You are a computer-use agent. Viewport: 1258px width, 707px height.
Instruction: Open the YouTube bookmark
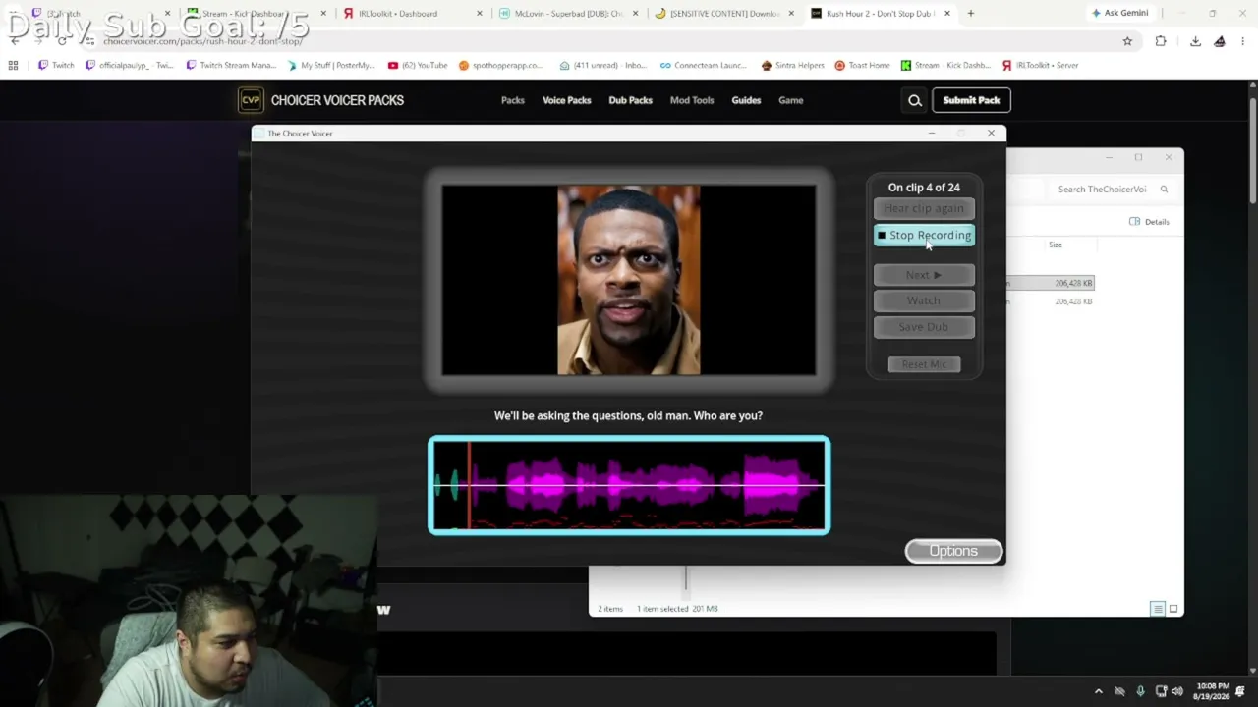(418, 65)
